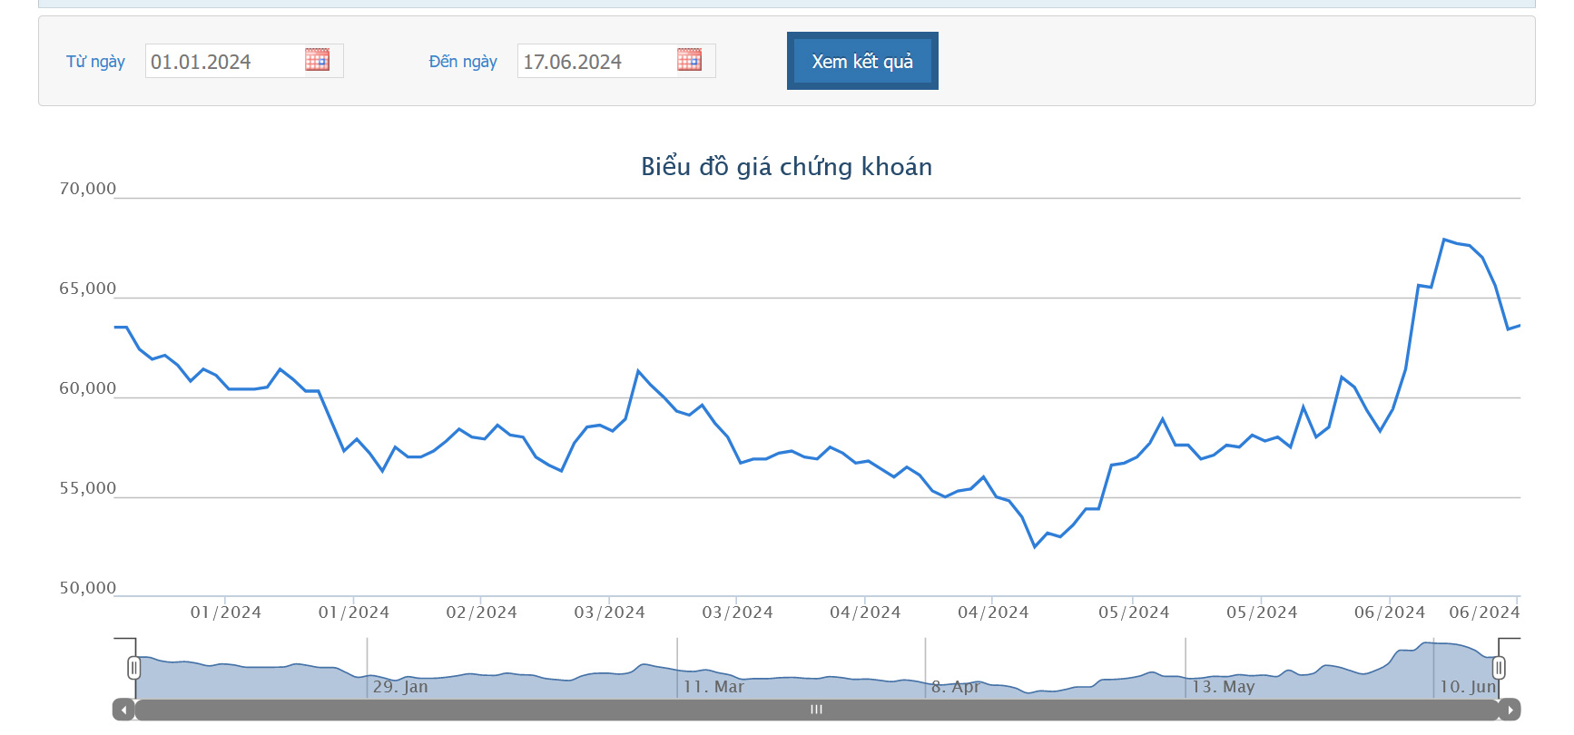Click the price line lowest point in April
The image size is (1574, 735).
(1035, 546)
